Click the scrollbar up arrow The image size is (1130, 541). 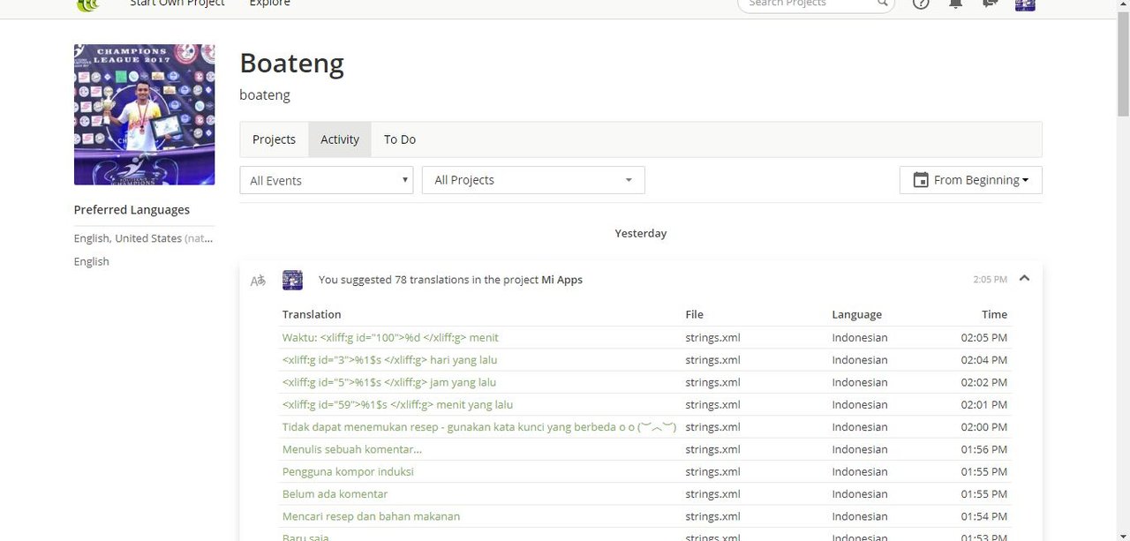[x=1123, y=5]
